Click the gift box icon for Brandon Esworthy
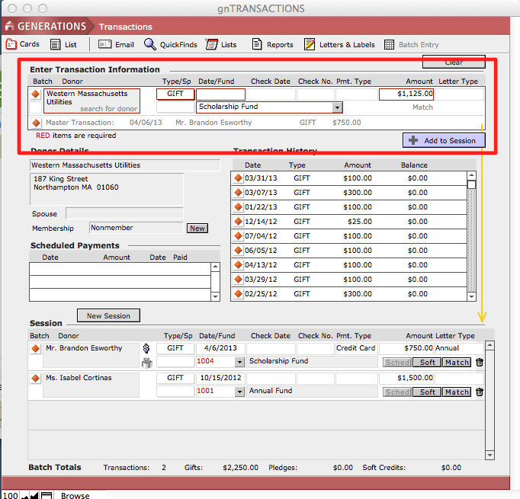Image resolution: width=520 pixels, height=499 pixels. coord(147,363)
